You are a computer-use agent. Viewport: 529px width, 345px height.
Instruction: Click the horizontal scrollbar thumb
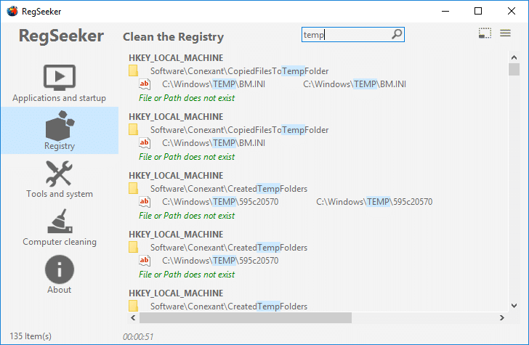click(246, 317)
